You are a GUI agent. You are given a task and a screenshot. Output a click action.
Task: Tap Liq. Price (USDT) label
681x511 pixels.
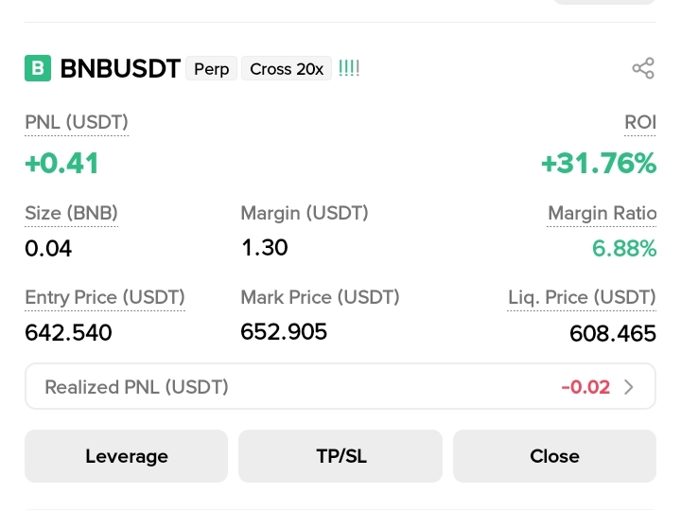[582, 298]
